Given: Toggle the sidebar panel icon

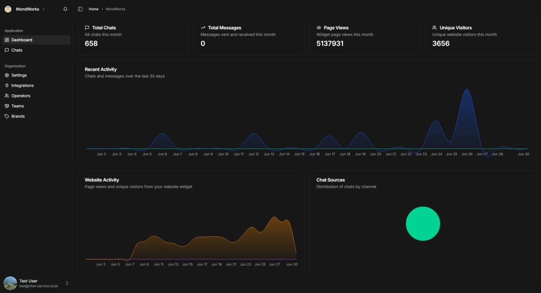Looking at the screenshot, I should [x=80, y=9].
